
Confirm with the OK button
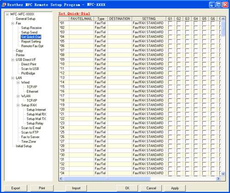[127, 188]
